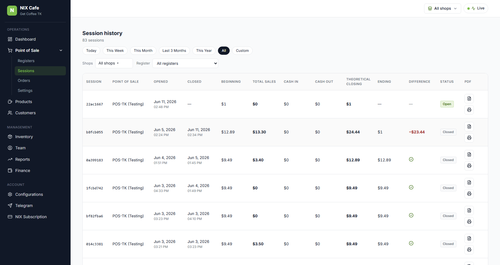This screenshot has height=265, width=500.
Task: Filter sessions by This Year
Action: [x=204, y=51]
